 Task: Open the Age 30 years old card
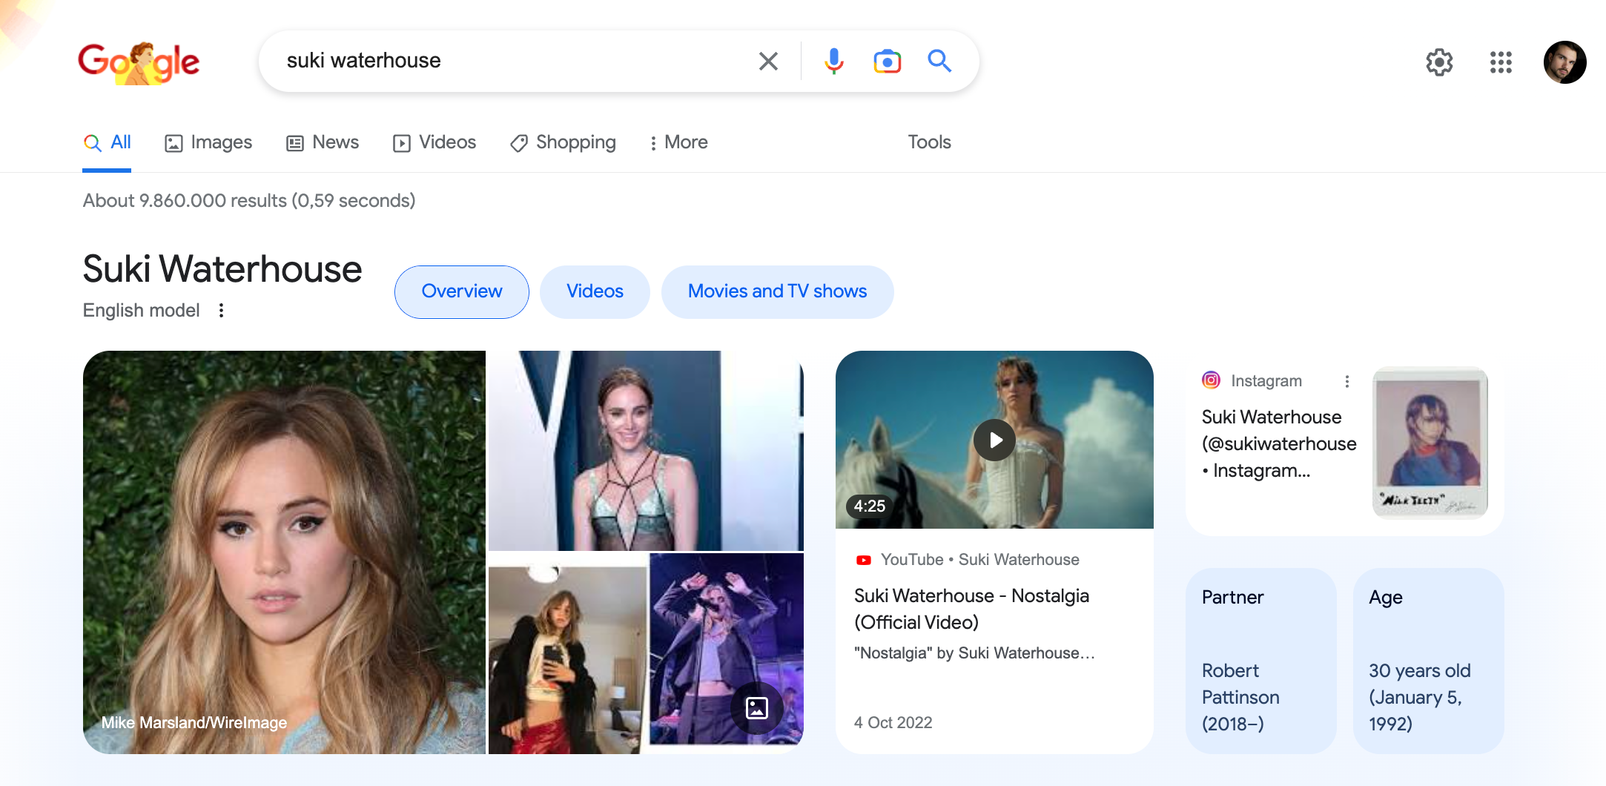pos(1428,661)
